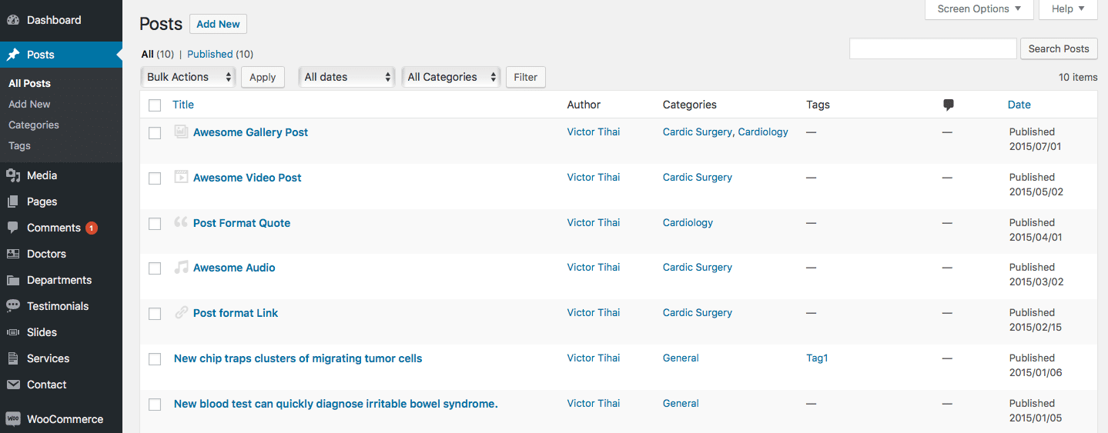The height and width of the screenshot is (433, 1108).
Task: Expand the All Categories dropdown
Action: [451, 77]
